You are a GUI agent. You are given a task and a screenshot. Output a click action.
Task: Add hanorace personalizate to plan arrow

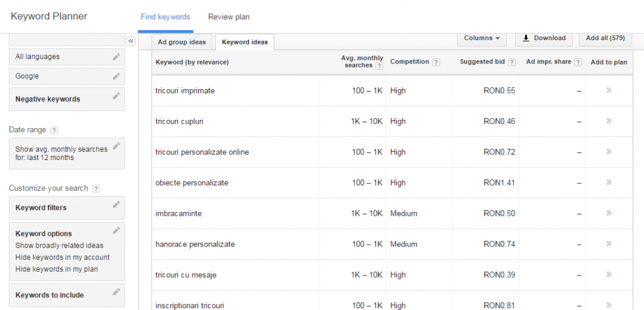609,243
